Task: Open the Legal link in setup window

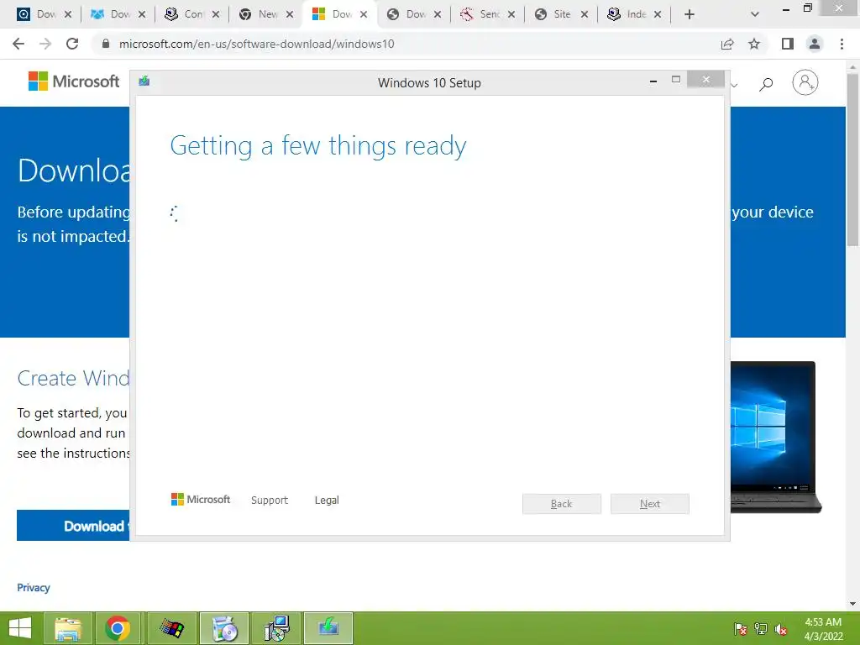Action: click(x=327, y=501)
